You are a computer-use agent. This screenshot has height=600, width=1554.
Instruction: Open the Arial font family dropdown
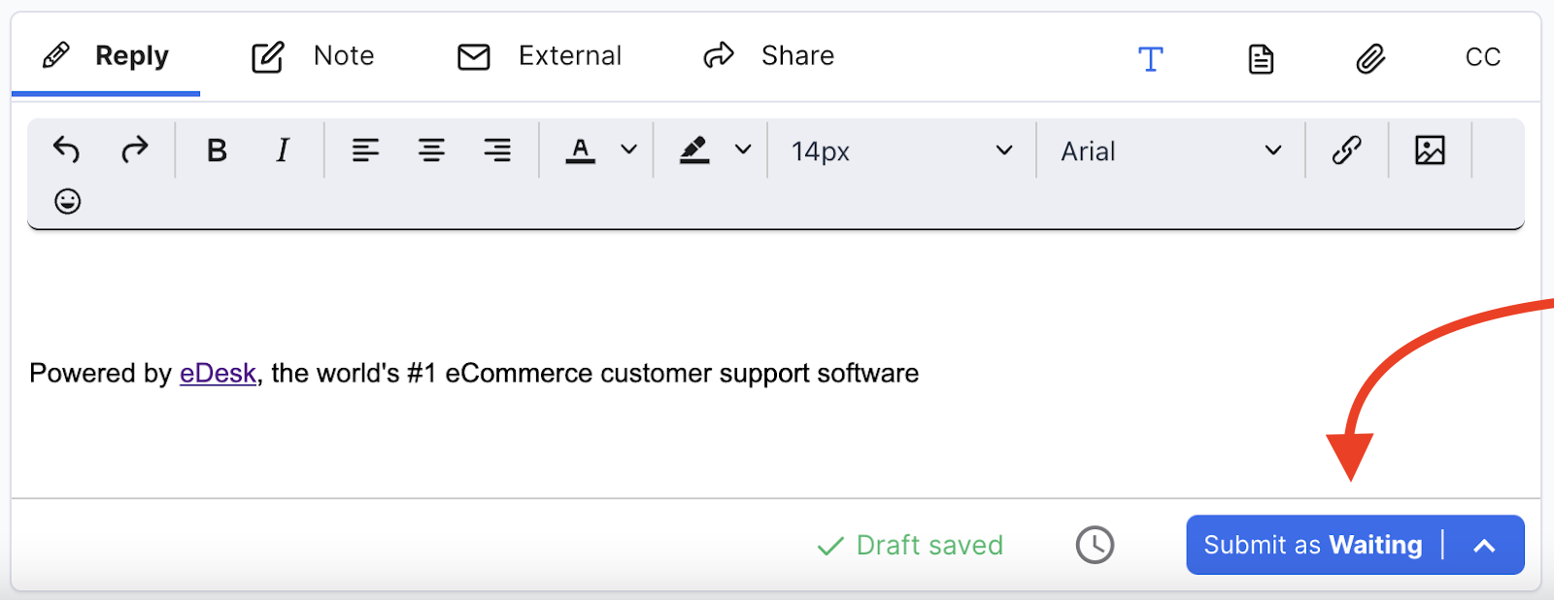(x=1170, y=150)
